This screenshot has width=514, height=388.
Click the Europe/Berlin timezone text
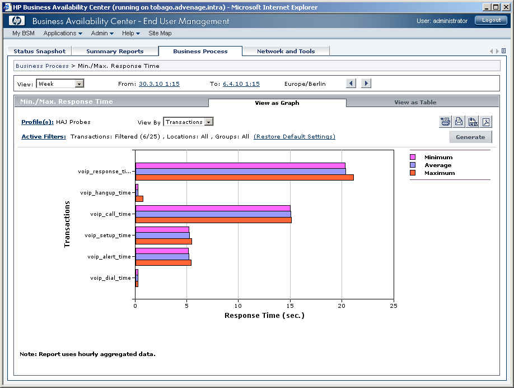point(305,84)
